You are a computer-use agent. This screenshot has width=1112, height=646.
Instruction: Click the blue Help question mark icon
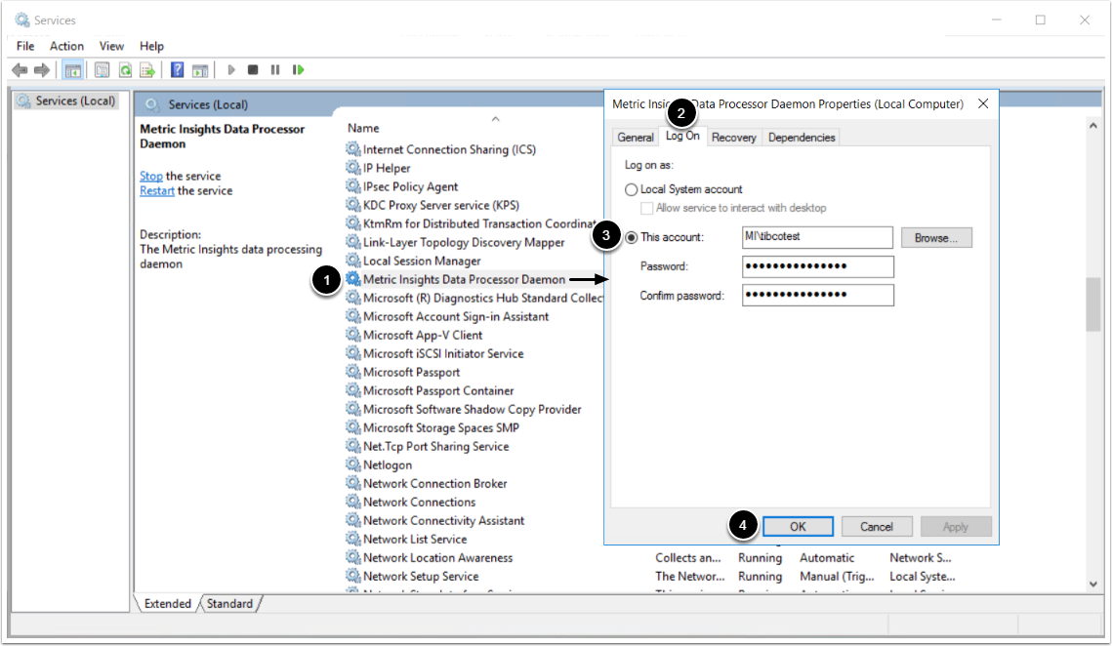coord(178,70)
